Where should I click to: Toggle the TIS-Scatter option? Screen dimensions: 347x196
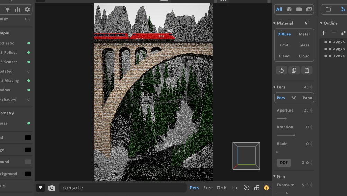(x=29, y=62)
